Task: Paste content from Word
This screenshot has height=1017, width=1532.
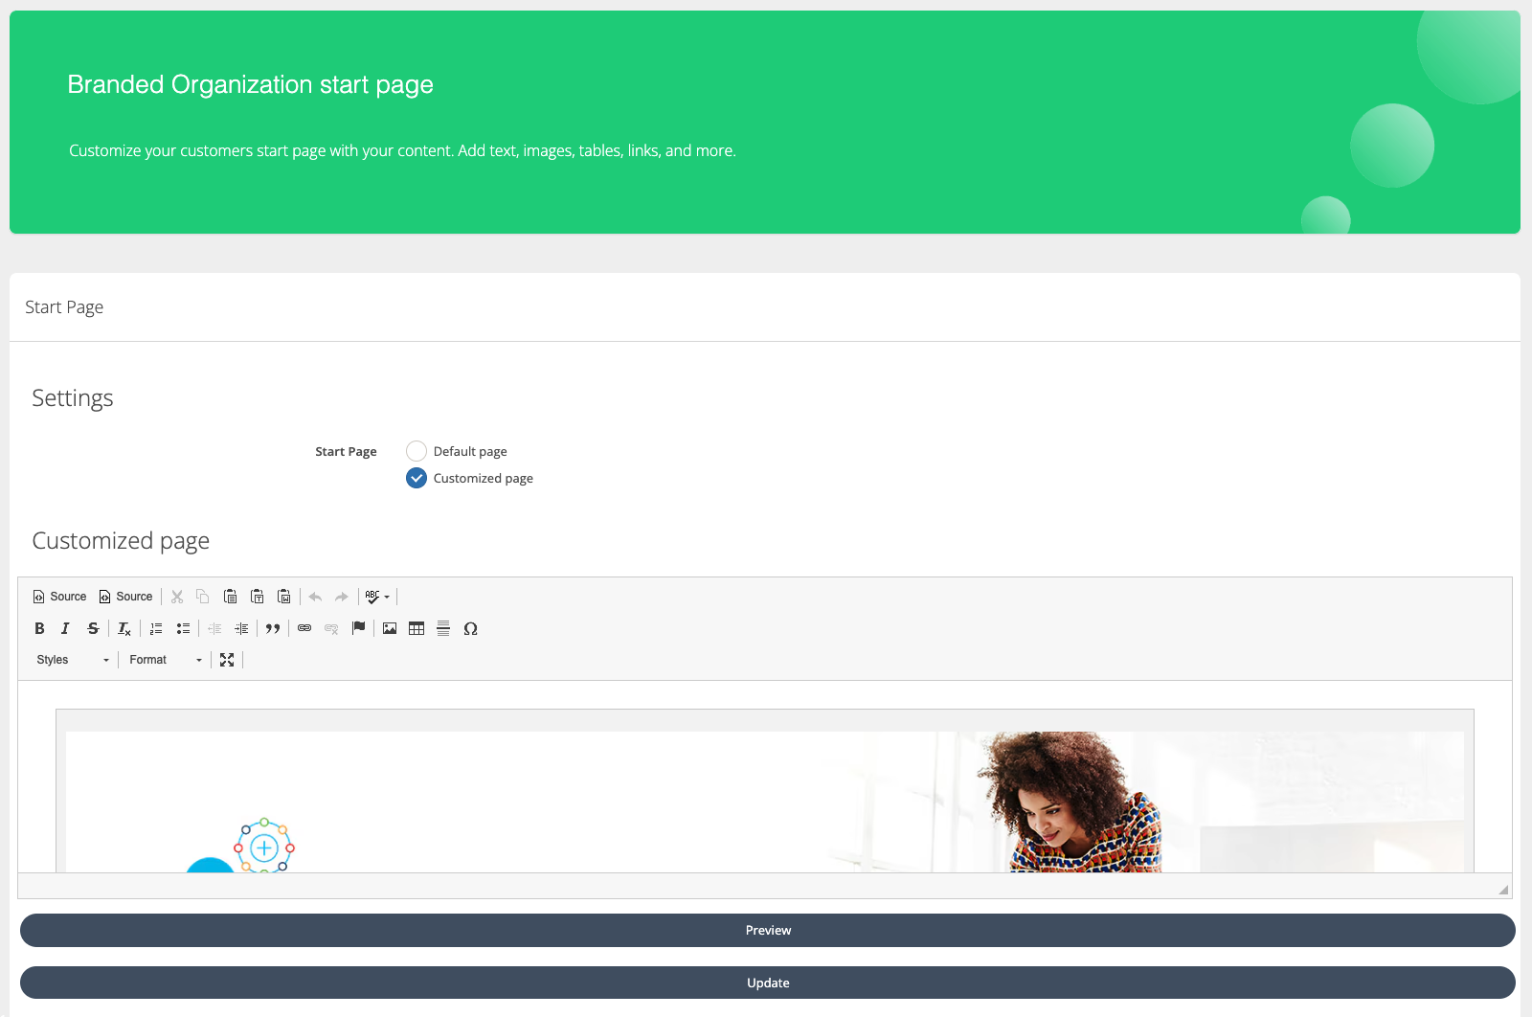Action: tap(284, 596)
